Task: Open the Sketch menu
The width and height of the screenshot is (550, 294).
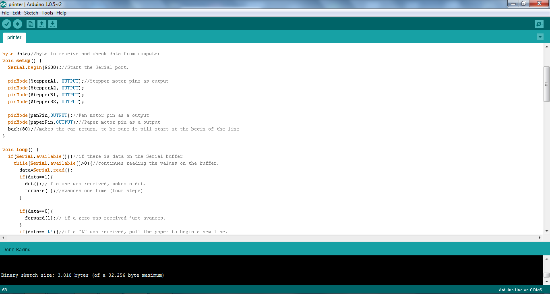Action: (x=31, y=12)
